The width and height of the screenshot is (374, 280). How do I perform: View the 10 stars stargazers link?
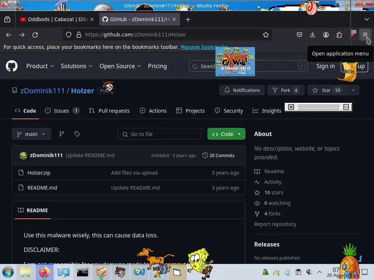tap(269, 192)
